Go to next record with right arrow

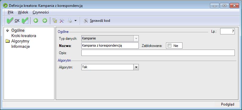point(45,21)
